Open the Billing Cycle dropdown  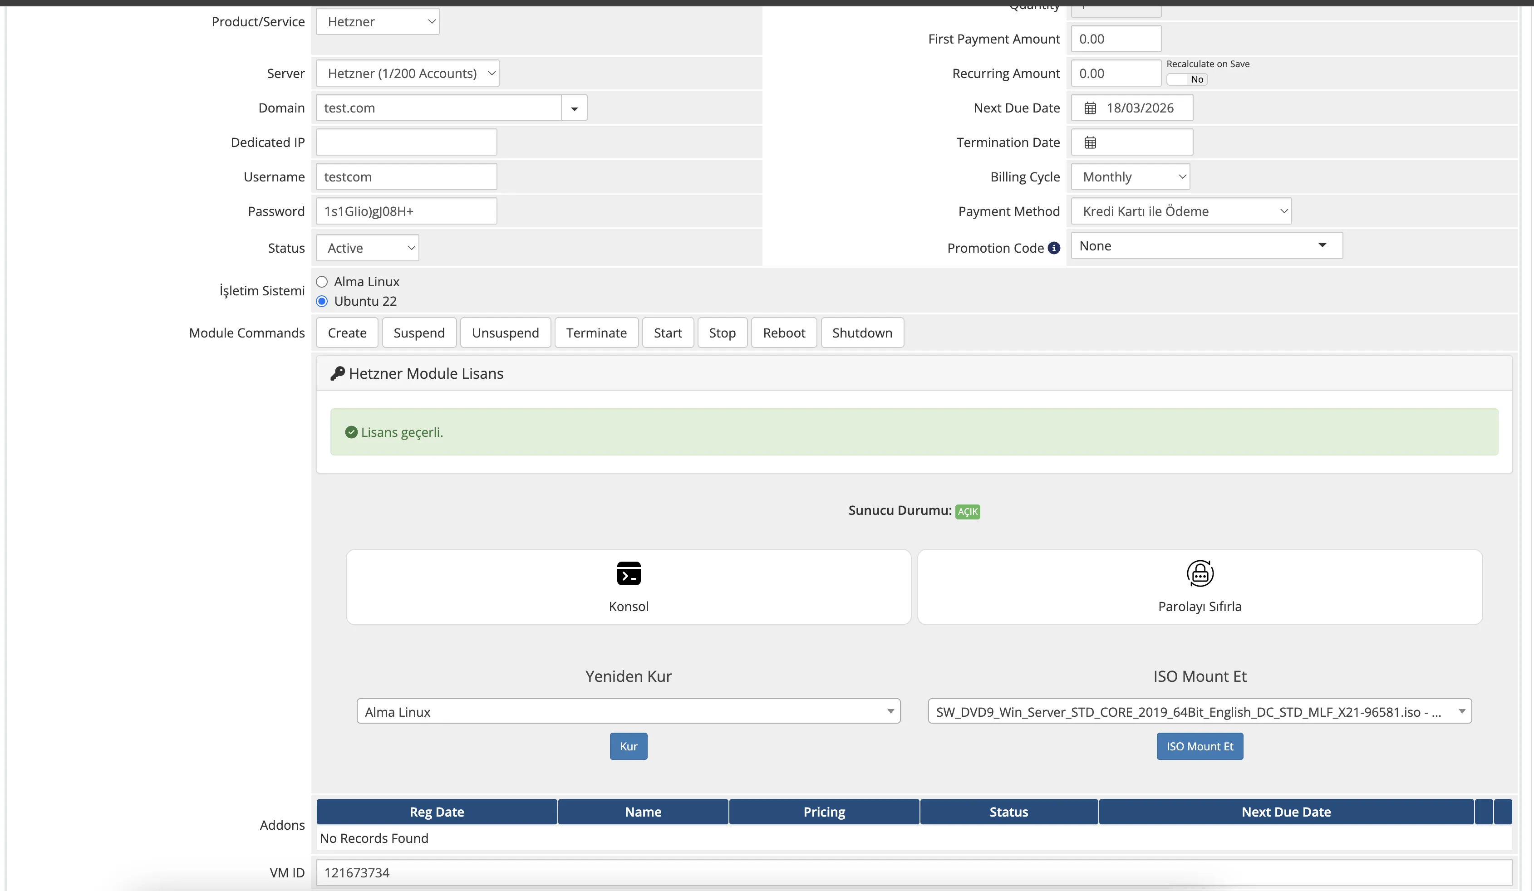pos(1131,177)
